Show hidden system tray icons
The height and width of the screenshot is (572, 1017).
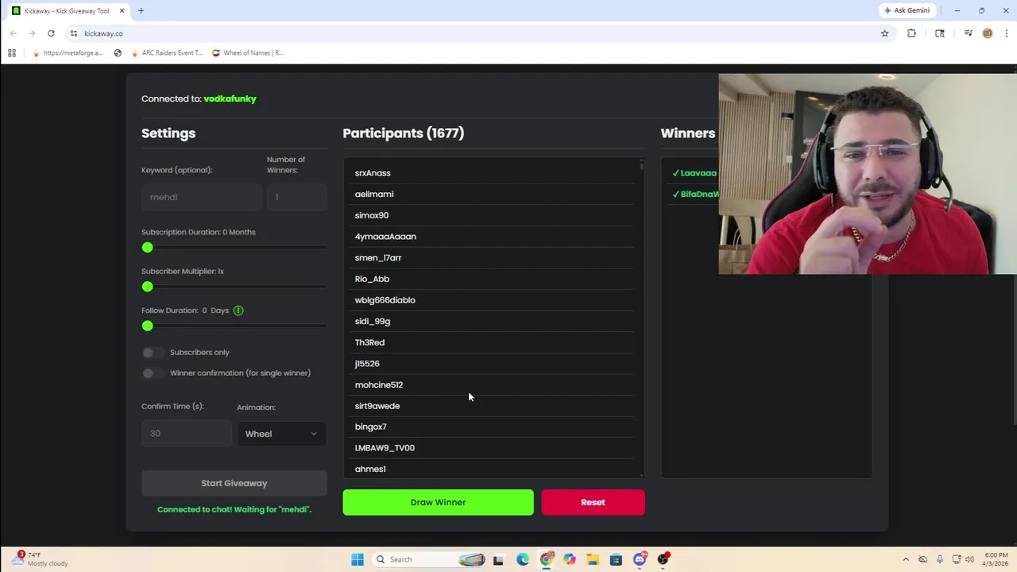pyautogui.click(x=906, y=559)
